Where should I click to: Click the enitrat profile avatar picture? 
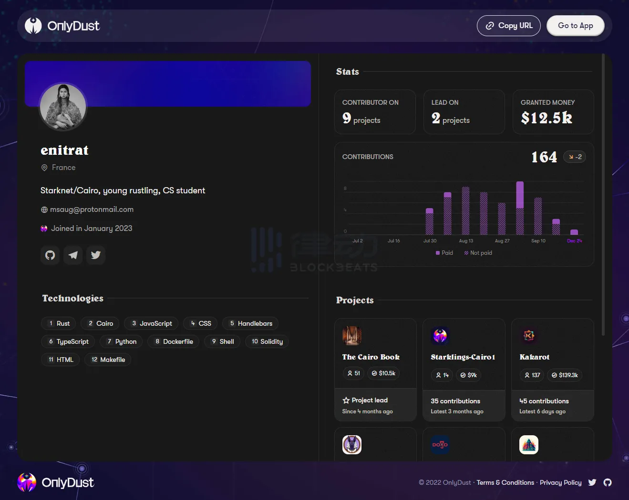(x=63, y=107)
